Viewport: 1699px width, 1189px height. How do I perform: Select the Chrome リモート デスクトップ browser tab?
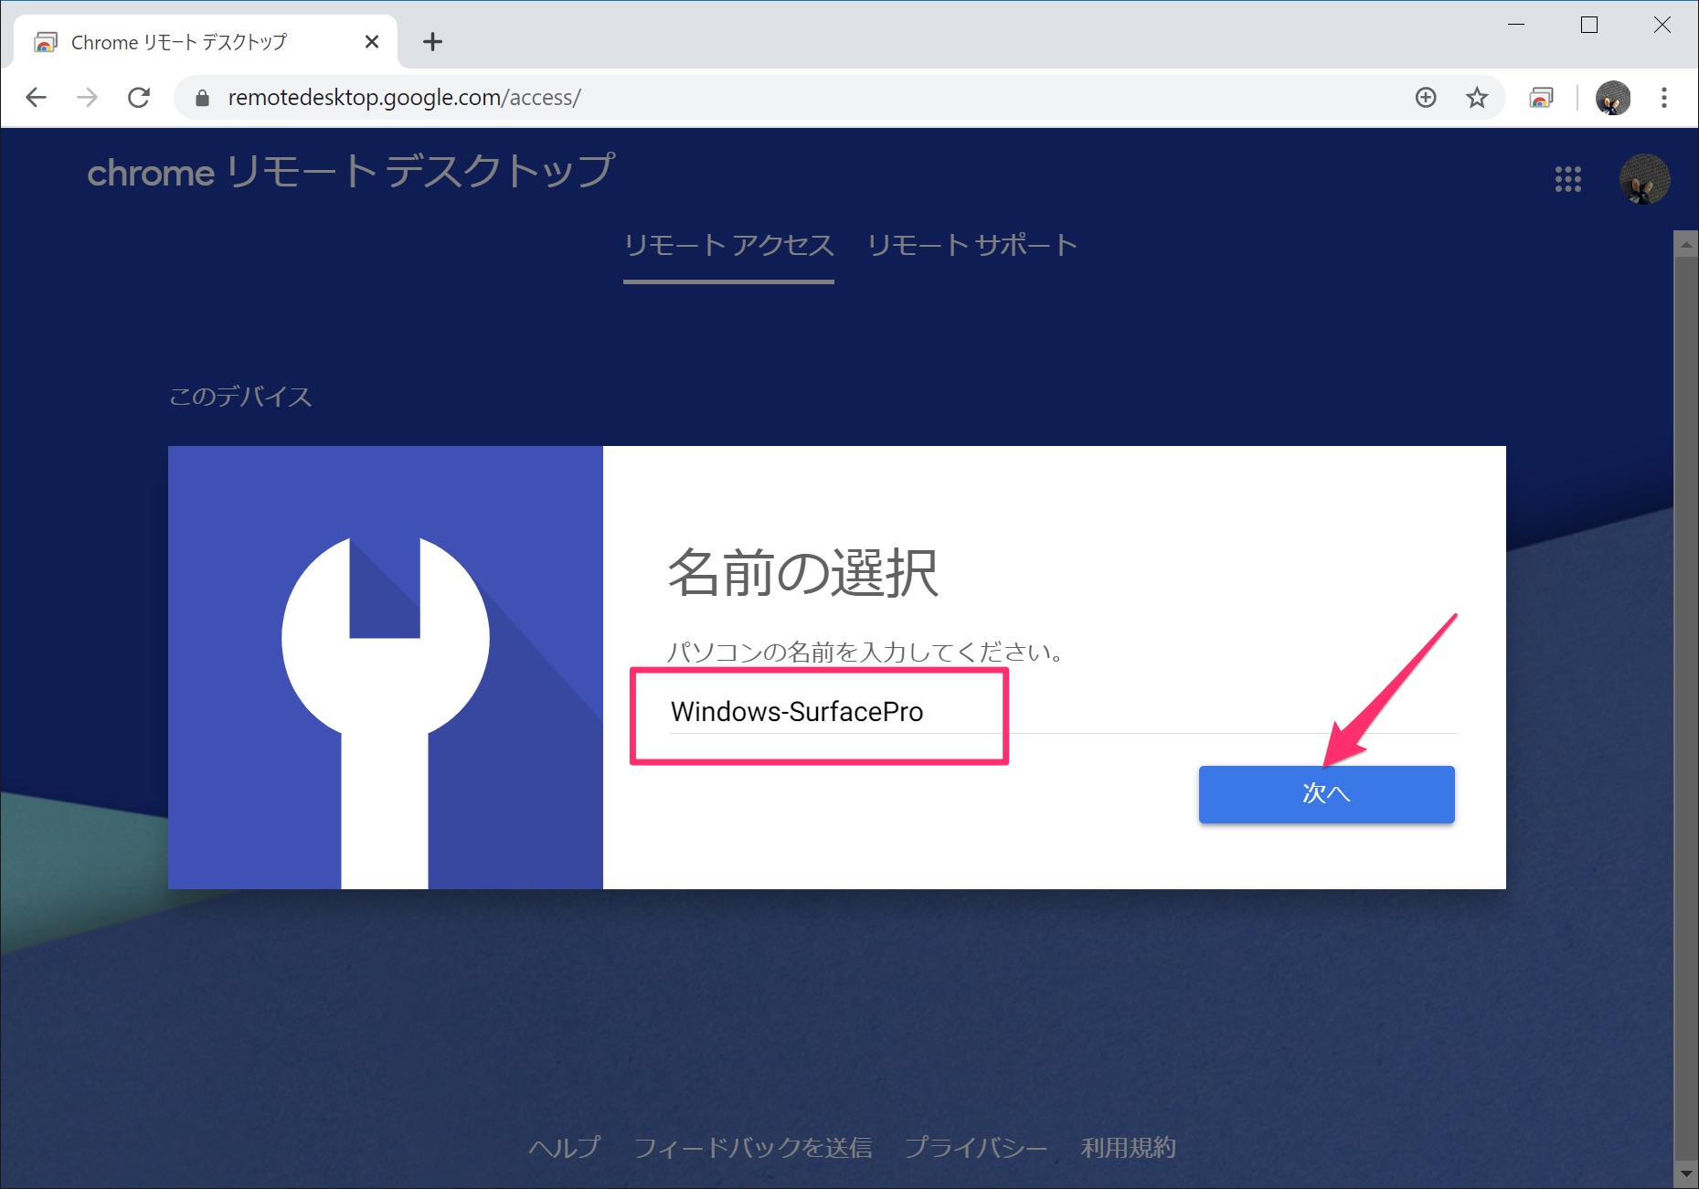(x=206, y=42)
